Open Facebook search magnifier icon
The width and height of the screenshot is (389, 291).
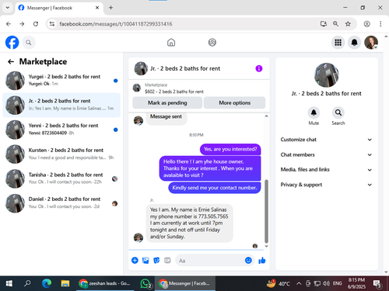[29, 43]
